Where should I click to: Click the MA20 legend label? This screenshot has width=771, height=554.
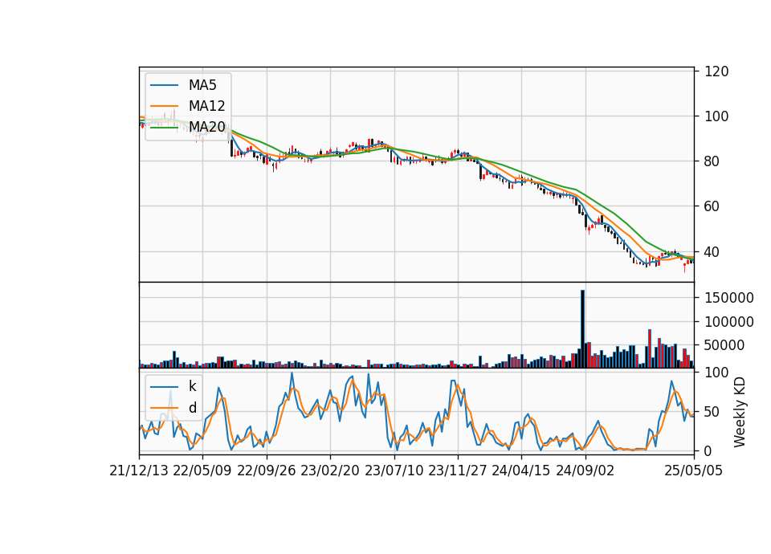coord(206,127)
